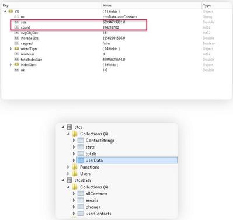Collapse the ctcs database node
The height and width of the screenshot is (220, 233).
tap(63, 127)
